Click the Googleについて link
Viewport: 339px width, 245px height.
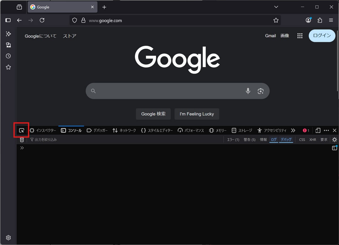(x=41, y=36)
